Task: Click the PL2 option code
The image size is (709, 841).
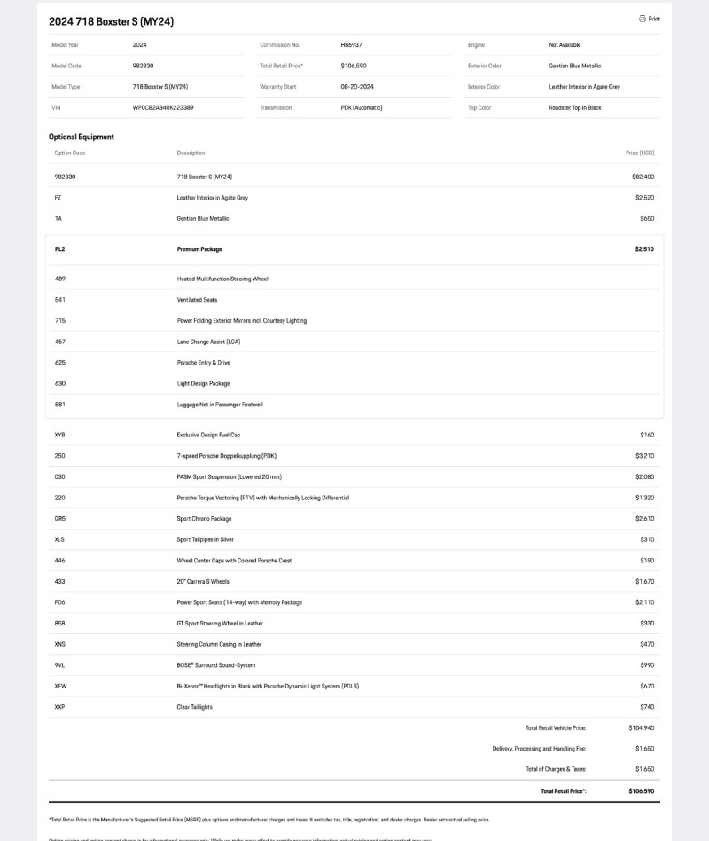Action: 59,249
